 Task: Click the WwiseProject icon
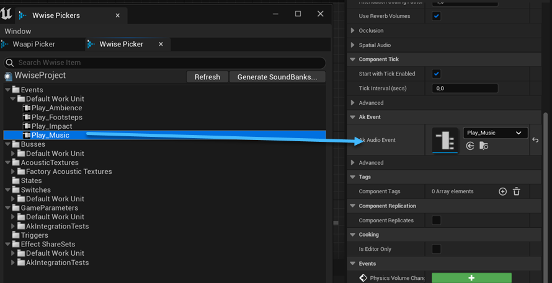coord(9,76)
